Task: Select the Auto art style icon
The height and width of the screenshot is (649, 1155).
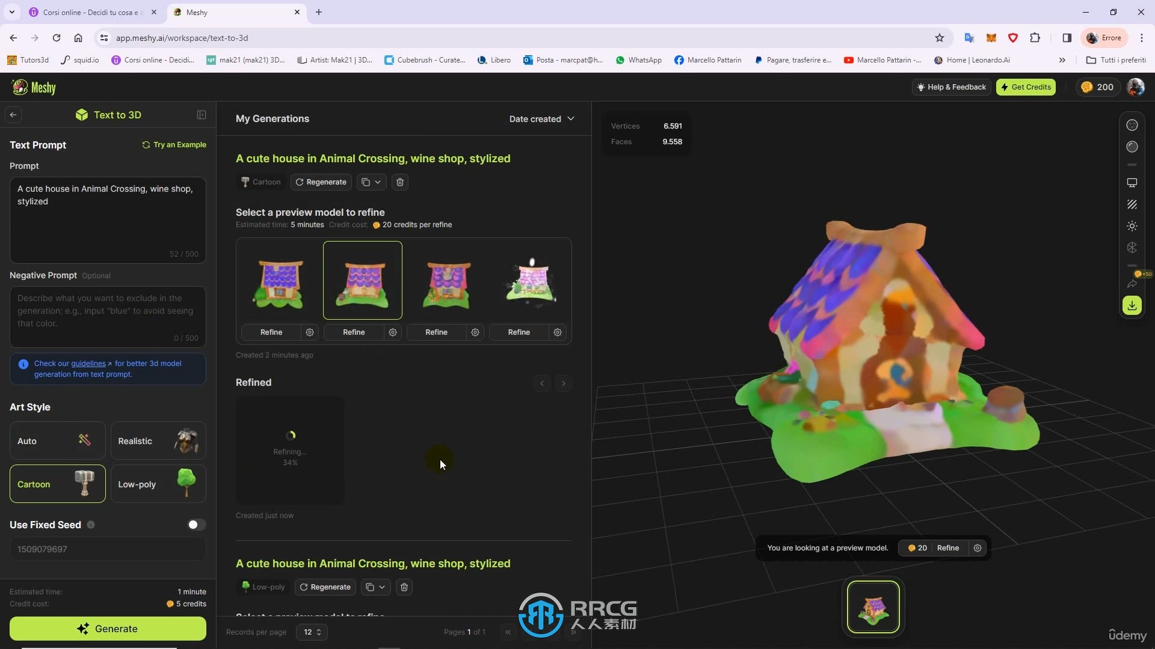Action: coord(84,440)
